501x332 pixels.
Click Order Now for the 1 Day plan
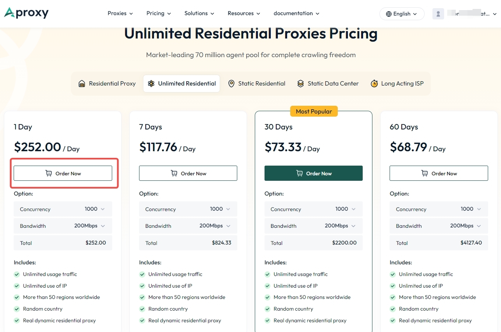pyautogui.click(x=63, y=173)
